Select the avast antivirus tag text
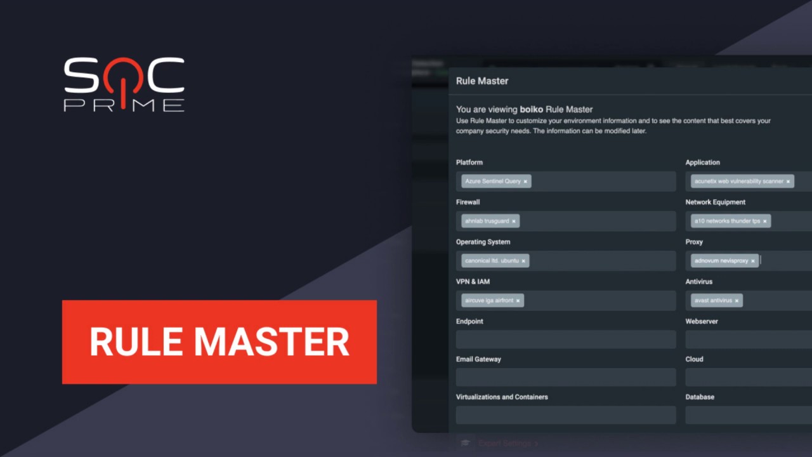Image resolution: width=812 pixels, height=457 pixels. pyautogui.click(x=713, y=301)
